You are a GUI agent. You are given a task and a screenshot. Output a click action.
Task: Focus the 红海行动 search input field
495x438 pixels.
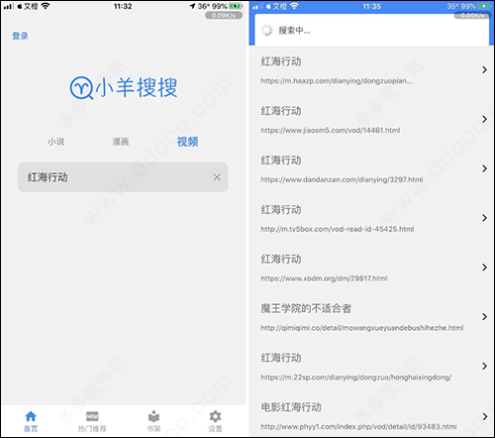pyautogui.click(x=123, y=177)
